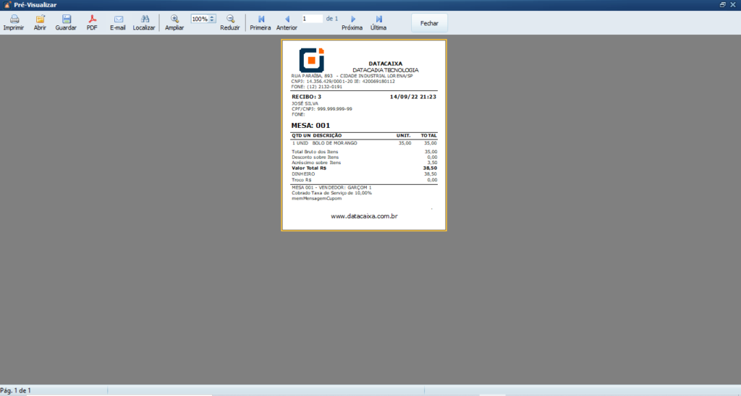
Task: Export the receipt as PDF
Action: (x=92, y=20)
